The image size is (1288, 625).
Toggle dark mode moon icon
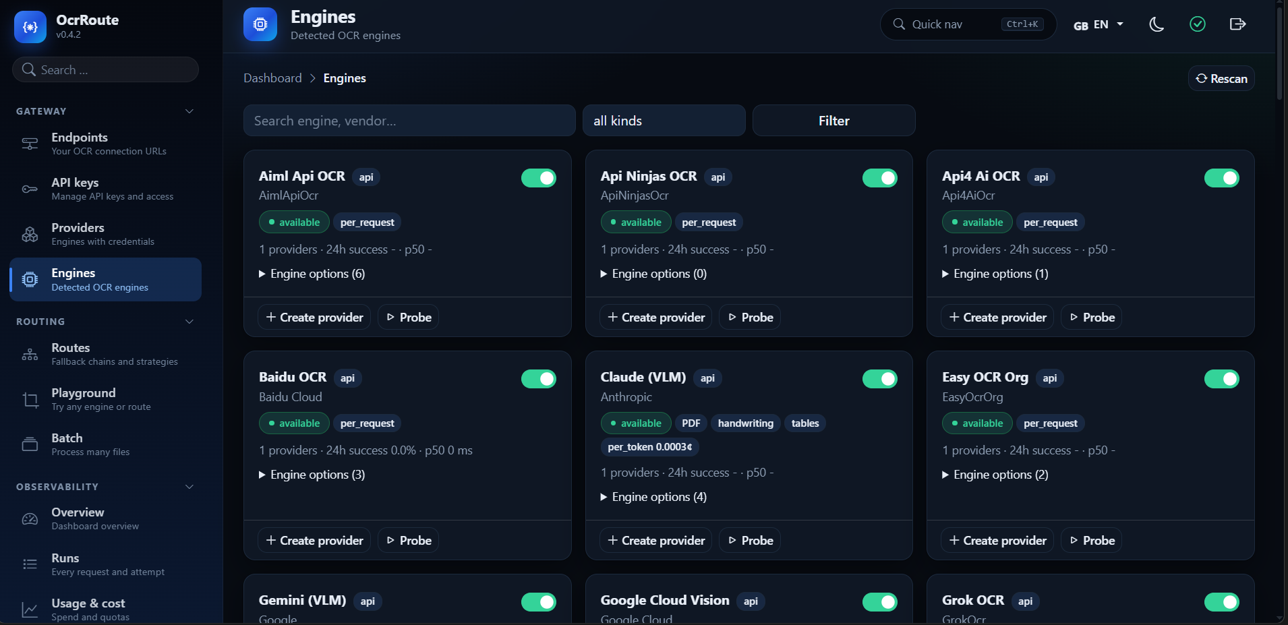[1157, 25]
